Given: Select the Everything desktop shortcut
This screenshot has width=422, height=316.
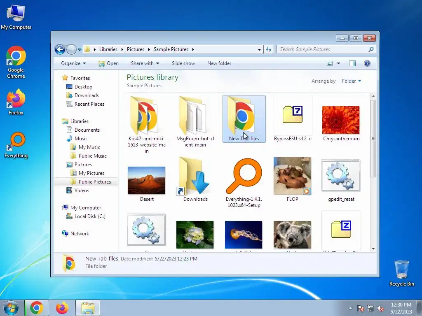Looking at the screenshot, I should coord(16,145).
